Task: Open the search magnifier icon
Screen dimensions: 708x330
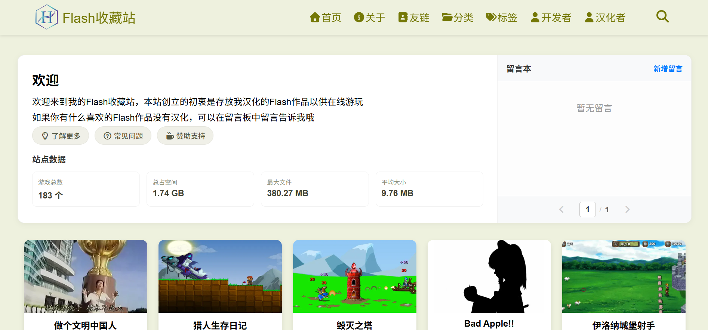Action: coord(662,16)
